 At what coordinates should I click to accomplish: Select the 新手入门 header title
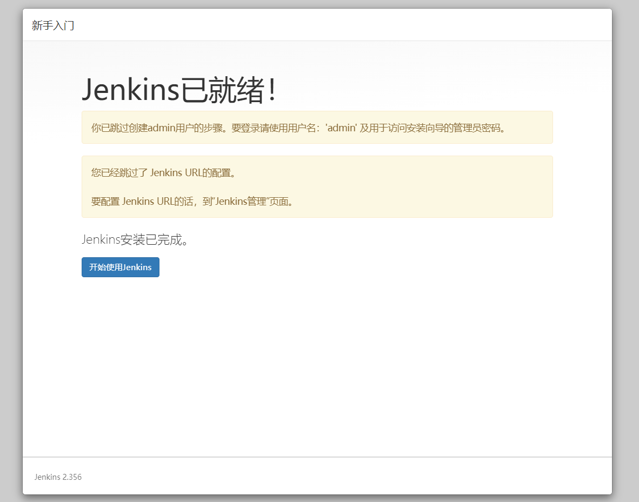click(x=53, y=25)
